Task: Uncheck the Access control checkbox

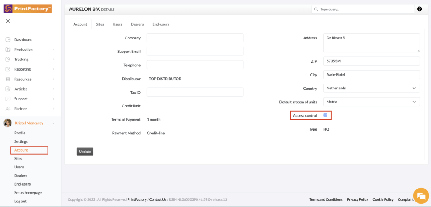Action: point(325,115)
